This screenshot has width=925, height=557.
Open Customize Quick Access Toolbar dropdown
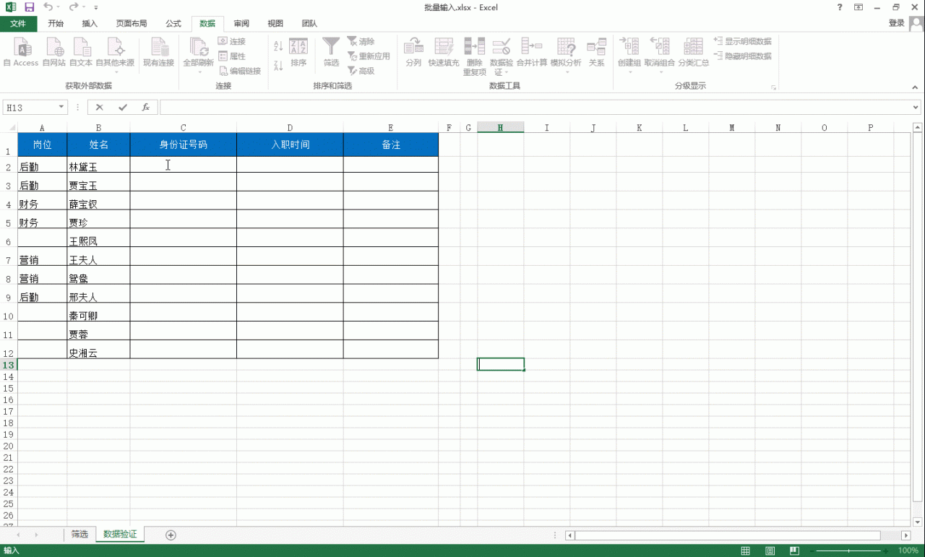[96, 8]
